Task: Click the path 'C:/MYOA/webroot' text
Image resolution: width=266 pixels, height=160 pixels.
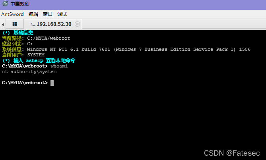Action: pyautogui.click(x=49, y=38)
